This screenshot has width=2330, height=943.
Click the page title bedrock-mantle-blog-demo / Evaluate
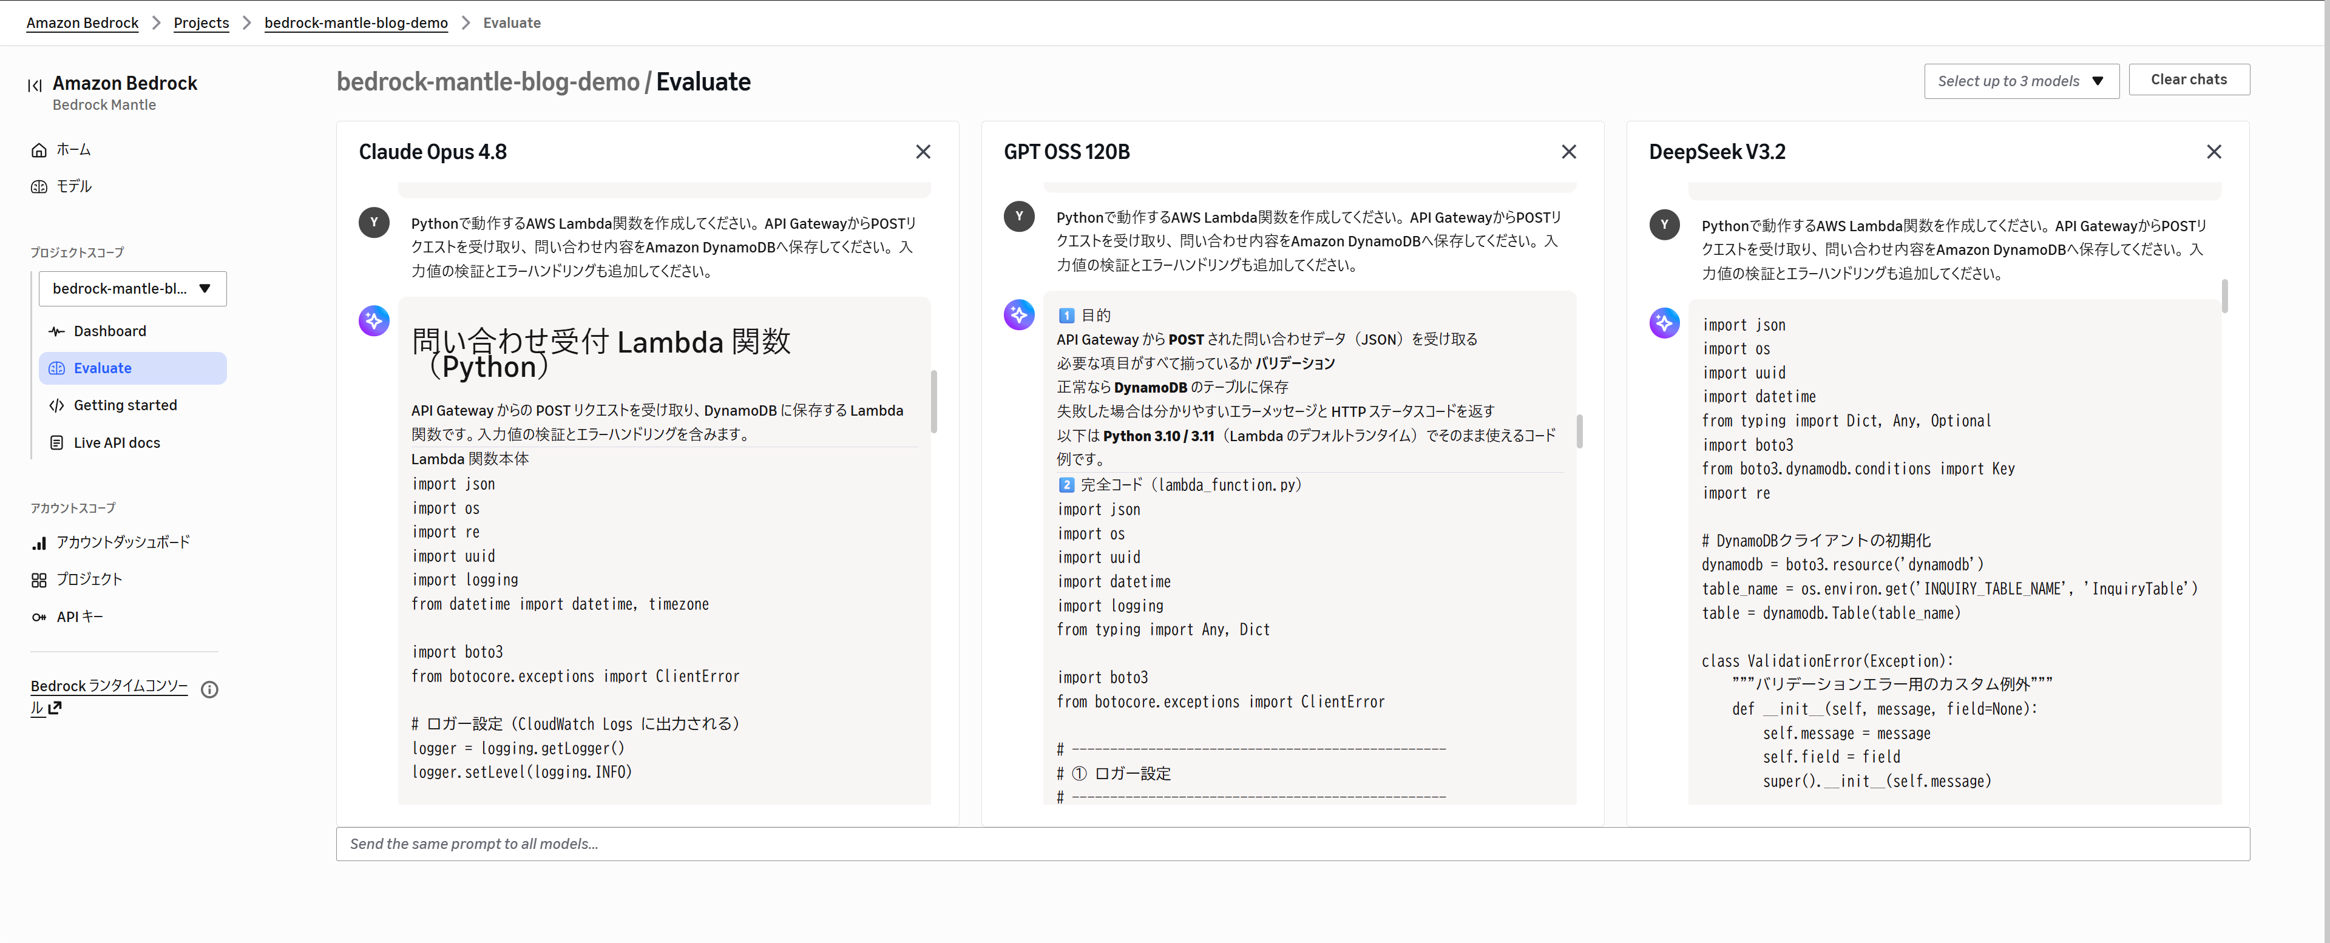tap(543, 81)
